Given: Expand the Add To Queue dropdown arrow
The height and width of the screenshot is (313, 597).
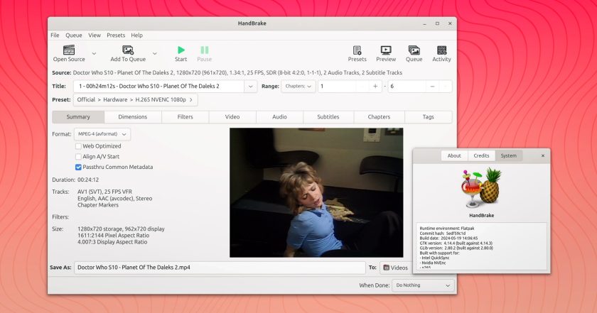Looking at the screenshot, I should tap(155, 54).
